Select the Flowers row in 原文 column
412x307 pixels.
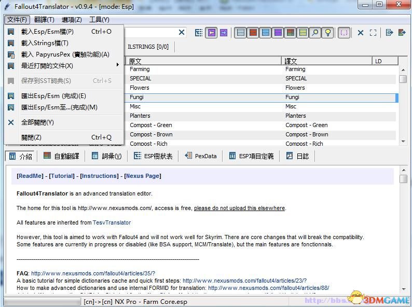coord(140,88)
